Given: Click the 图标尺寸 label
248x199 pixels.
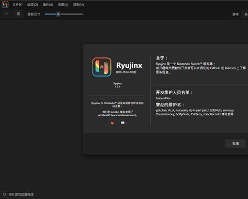Looking at the screenshot, I should pyautogui.click(x=34, y=14).
